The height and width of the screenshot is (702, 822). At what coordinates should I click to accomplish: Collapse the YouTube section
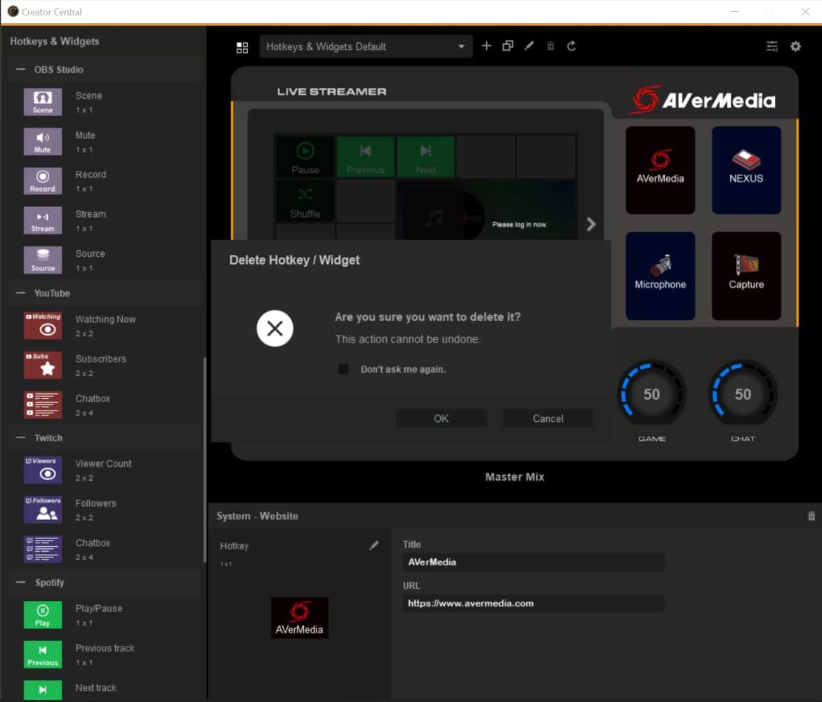click(x=18, y=293)
